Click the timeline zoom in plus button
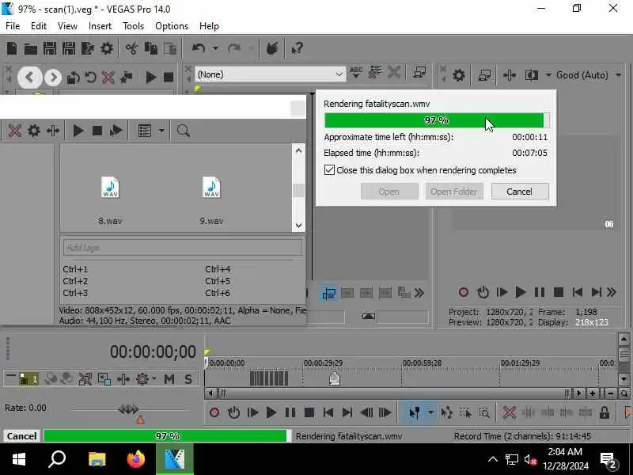 pos(592,393)
